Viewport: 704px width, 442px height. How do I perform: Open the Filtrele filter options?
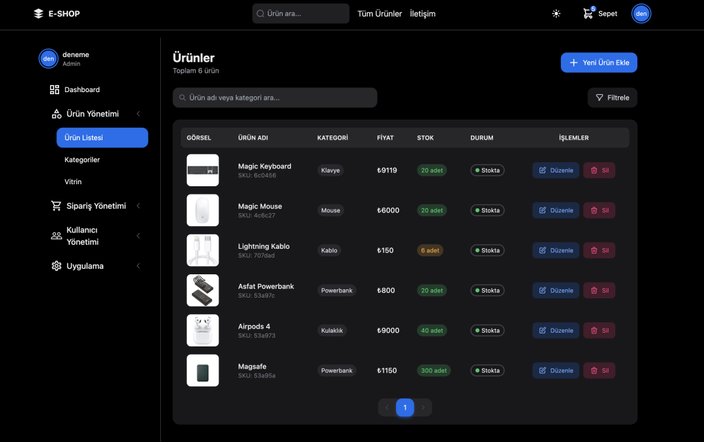[x=612, y=98]
